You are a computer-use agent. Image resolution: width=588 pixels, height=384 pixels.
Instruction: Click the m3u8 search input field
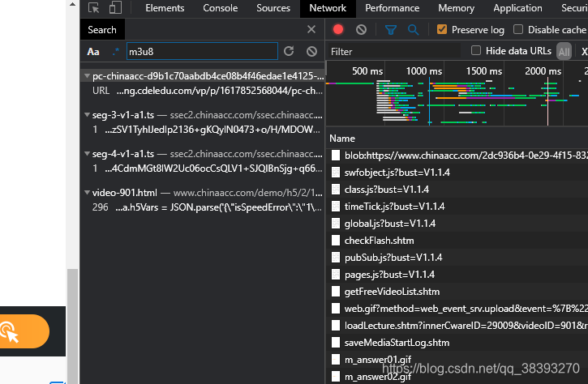point(202,51)
